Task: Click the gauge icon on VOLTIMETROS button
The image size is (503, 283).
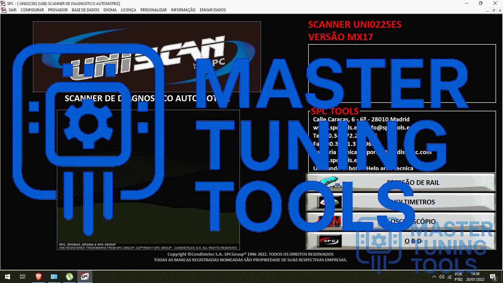Action: (329, 202)
